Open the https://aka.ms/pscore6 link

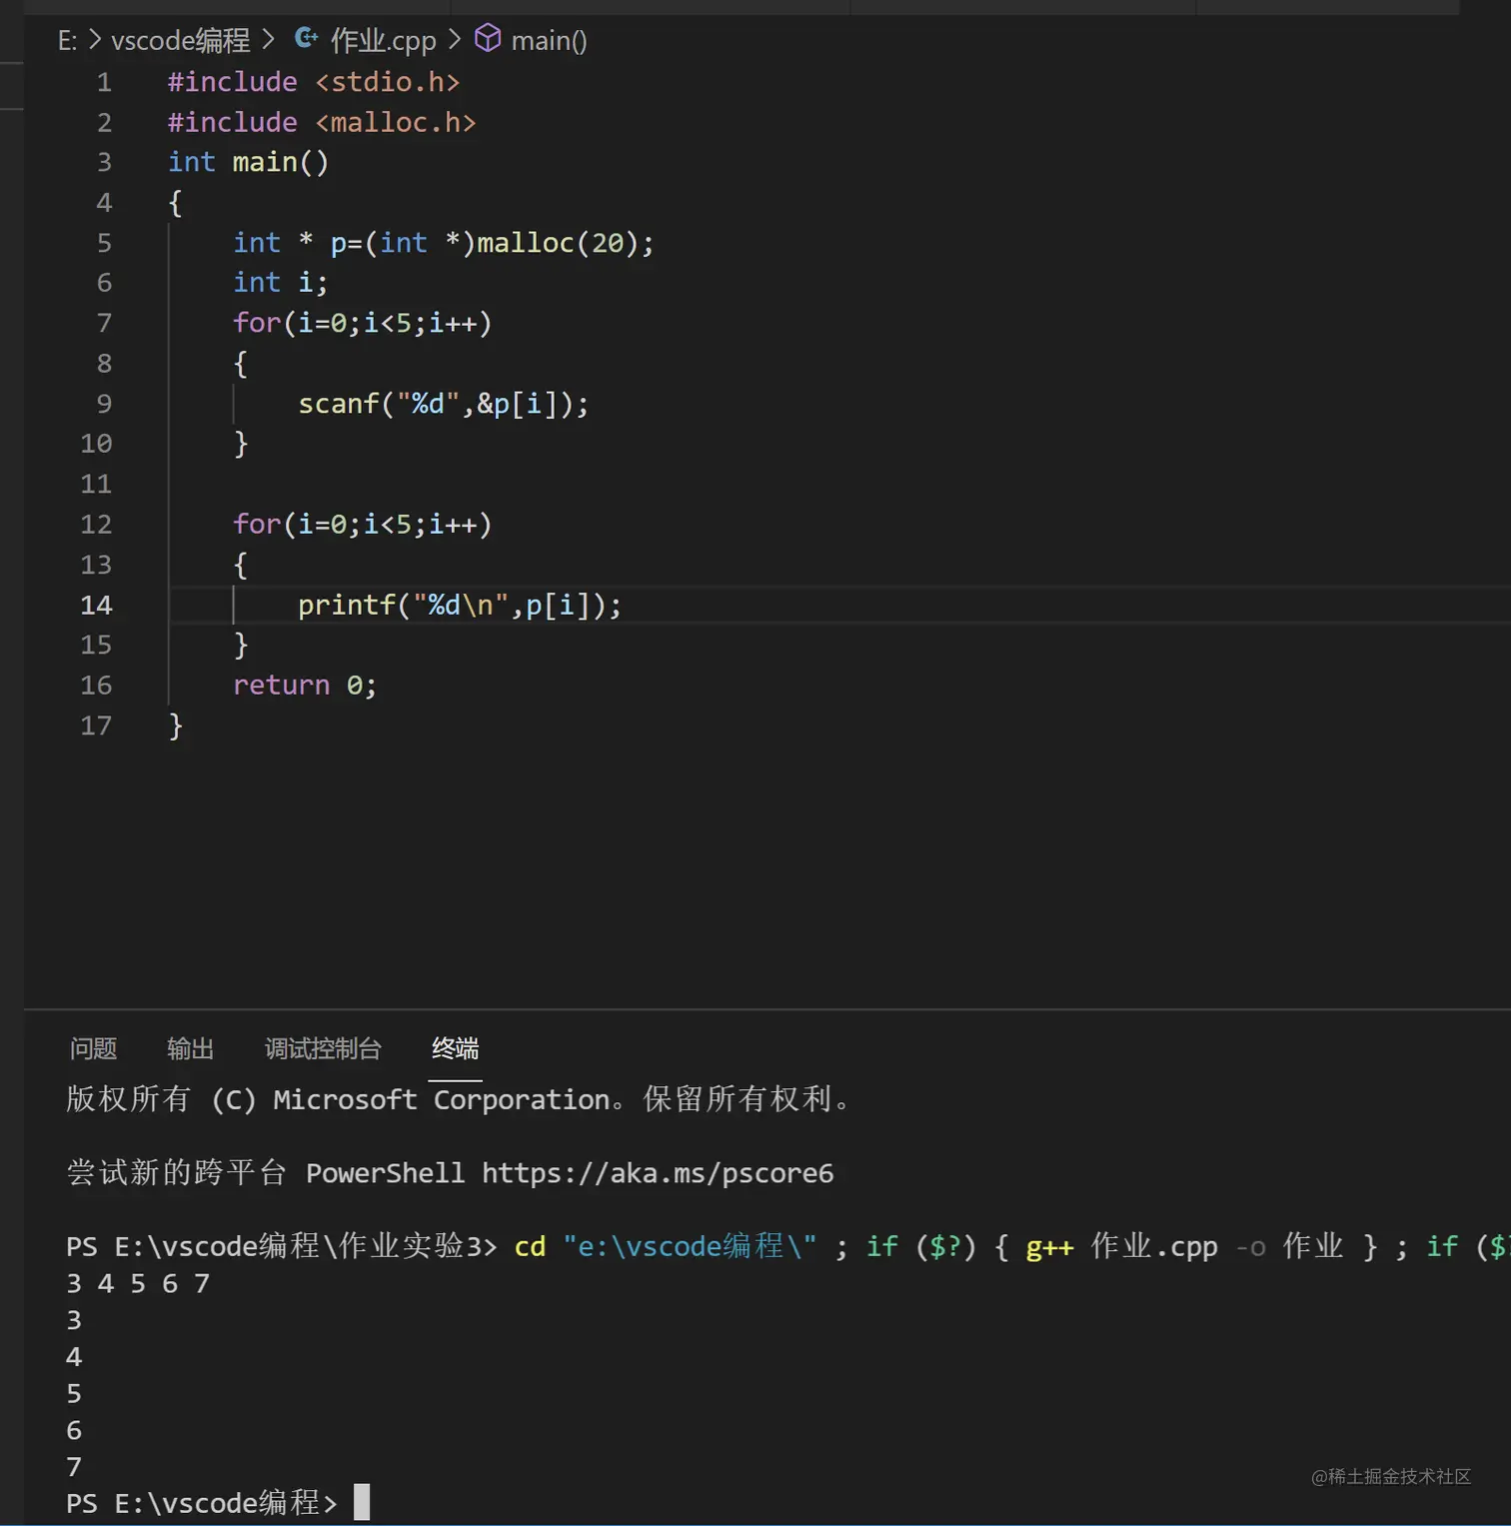(x=658, y=1172)
